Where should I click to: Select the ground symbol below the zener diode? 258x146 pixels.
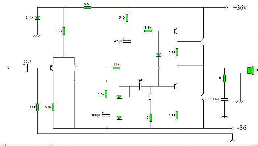(x=37, y=35)
